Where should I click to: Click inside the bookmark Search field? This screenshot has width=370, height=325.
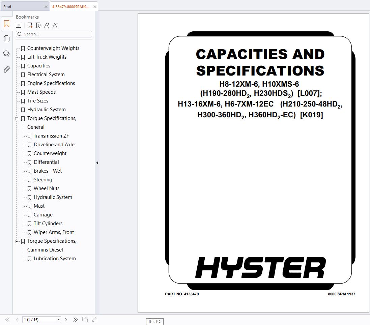click(x=54, y=34)
